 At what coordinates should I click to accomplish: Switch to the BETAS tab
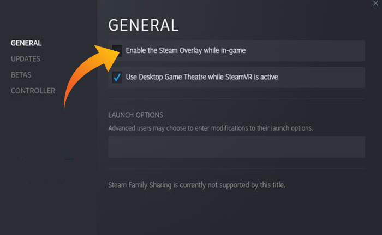pyautogui.click(x=21, y=74)
